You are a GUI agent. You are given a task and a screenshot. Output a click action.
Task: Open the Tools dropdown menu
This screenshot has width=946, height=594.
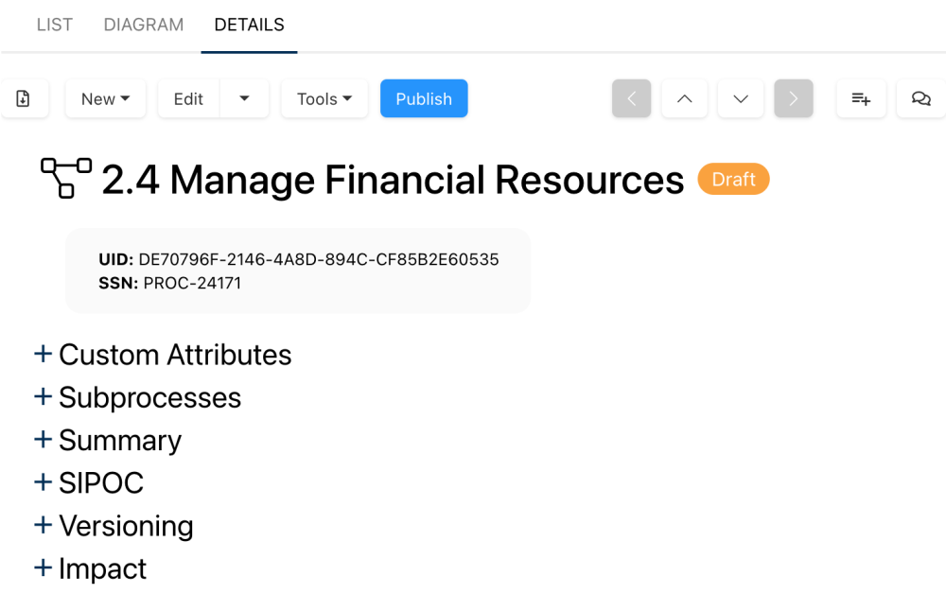point(324,98)
